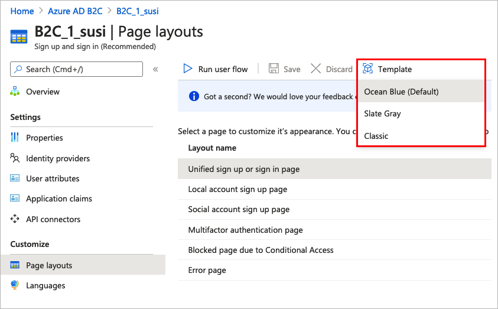Click the Languages globe icon
Viewport: 498px width, 309px height.
tap(15, 285)
